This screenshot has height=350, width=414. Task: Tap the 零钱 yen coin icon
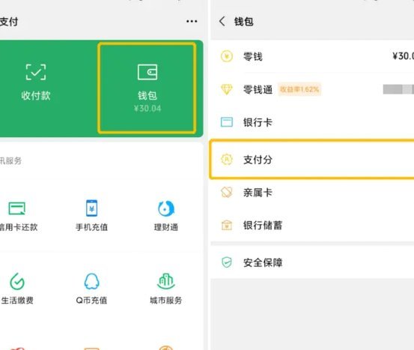[227, 56]
